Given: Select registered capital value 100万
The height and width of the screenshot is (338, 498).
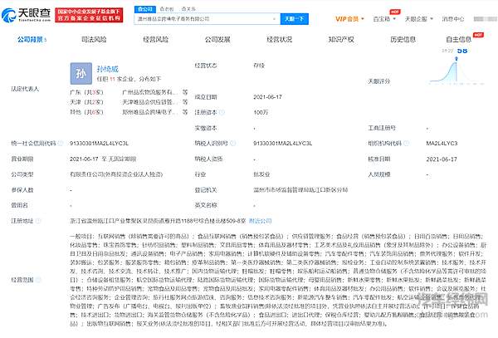Looking at the screenshot, I should [x=261, y=112].
